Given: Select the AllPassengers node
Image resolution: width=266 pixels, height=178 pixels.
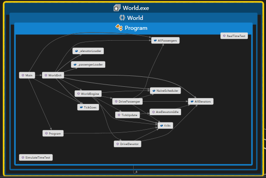Looking at the screenshot, I should point(165,40).
